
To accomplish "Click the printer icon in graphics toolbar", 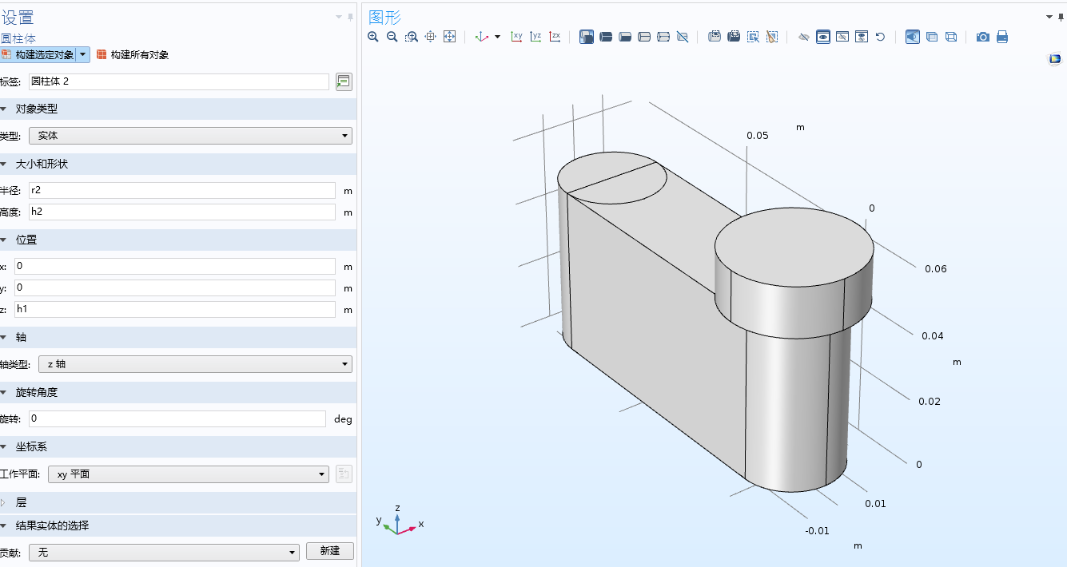I will (x=1002, y=37).
